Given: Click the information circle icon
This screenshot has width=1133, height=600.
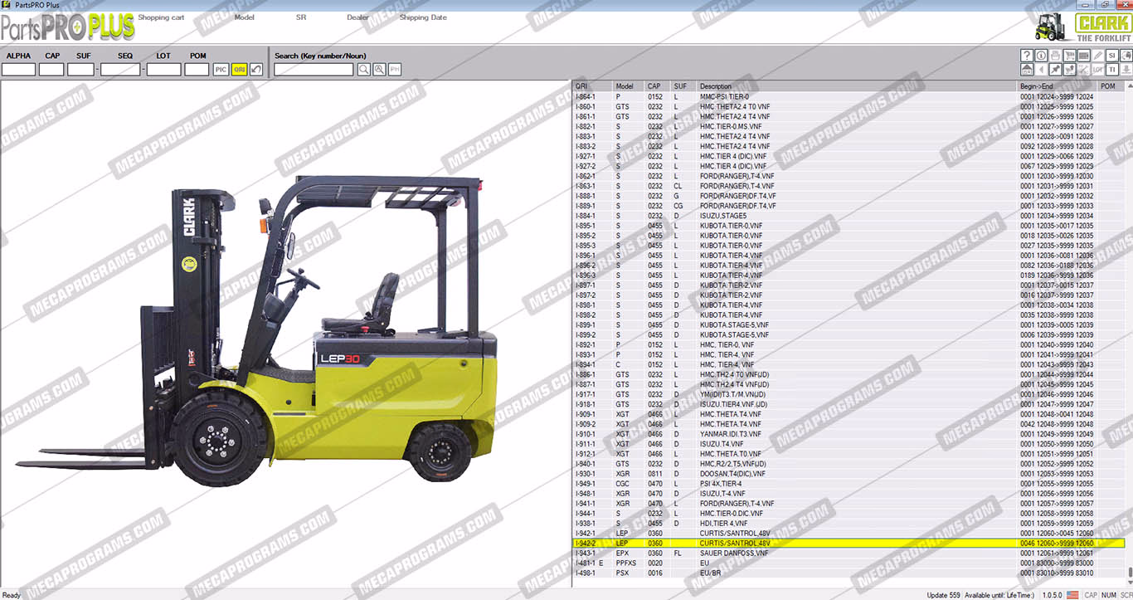Looking at the screenshot, I should pyautogui.click(x=1041, y=56).
